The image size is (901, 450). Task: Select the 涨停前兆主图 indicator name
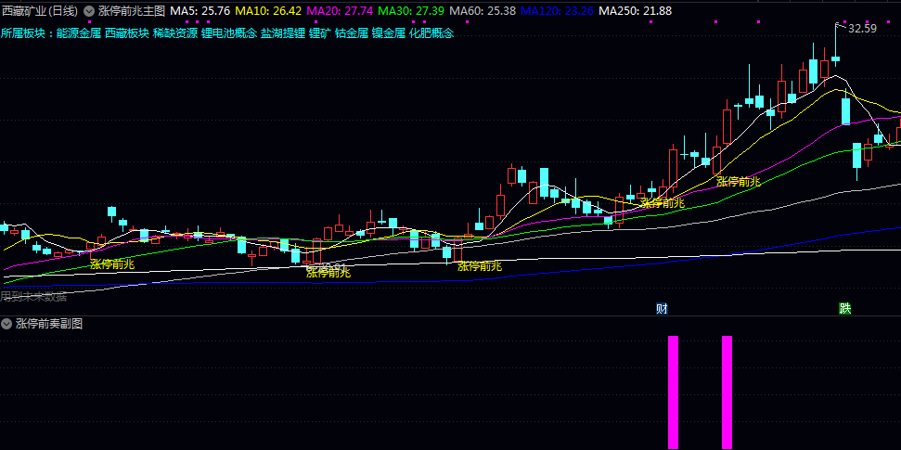(x=132, y=10)
